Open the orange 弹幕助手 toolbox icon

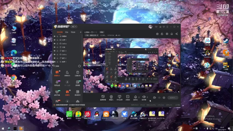(57, 73)
